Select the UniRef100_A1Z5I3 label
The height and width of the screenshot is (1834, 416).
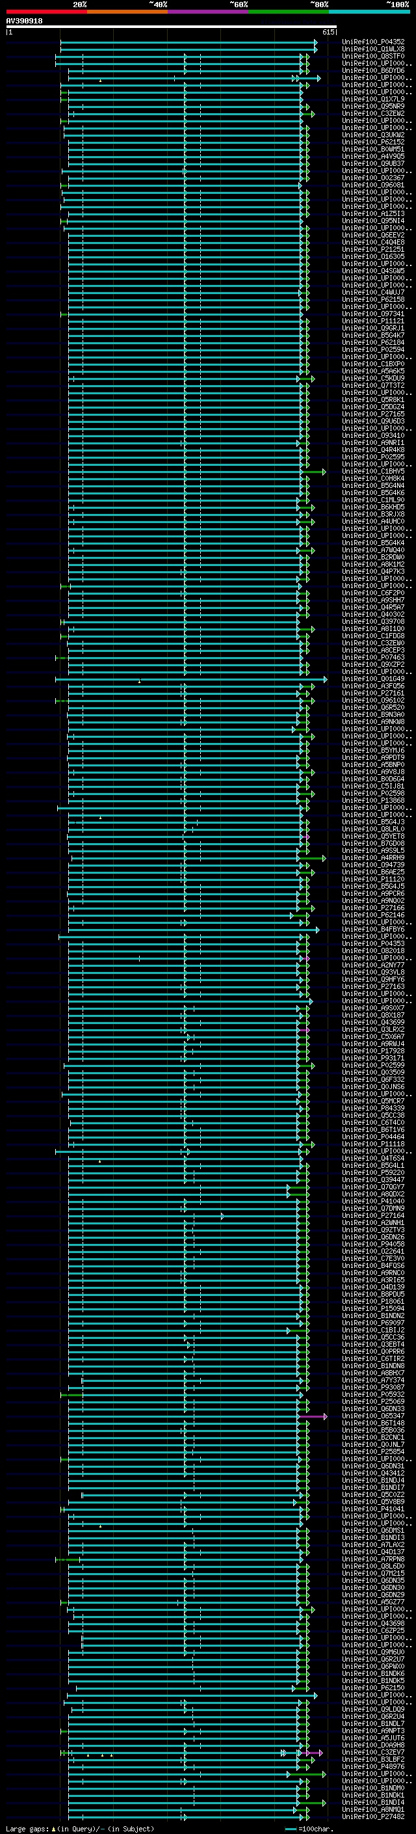[x=373, y=213]
